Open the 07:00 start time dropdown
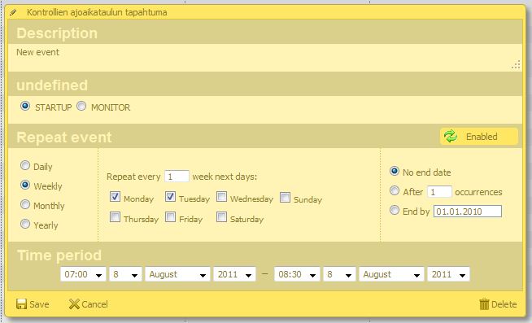The width and height of the screenshot is (532, 323). click(83, 274)
